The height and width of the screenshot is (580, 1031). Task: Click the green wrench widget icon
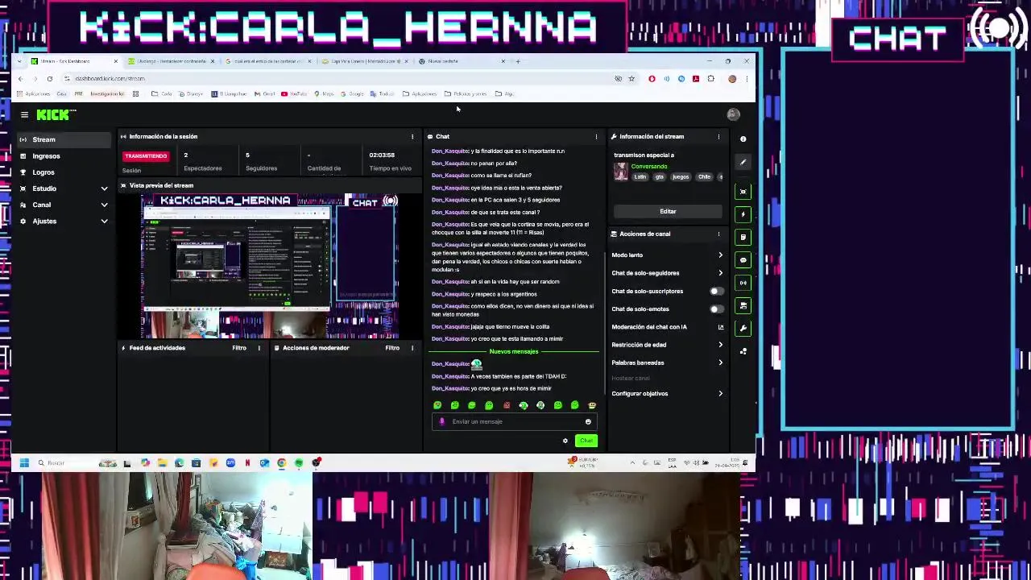[x=743, y=329]
